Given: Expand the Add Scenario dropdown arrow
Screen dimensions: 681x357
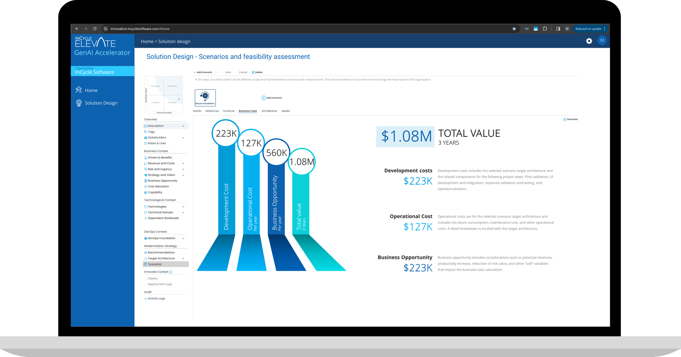Looking at the screenshot, I should [216, 72].
